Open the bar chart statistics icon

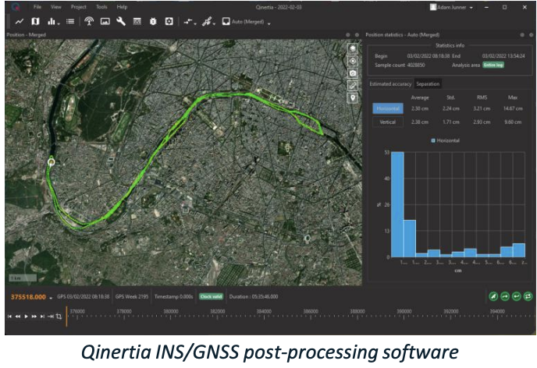coord(51,22)
